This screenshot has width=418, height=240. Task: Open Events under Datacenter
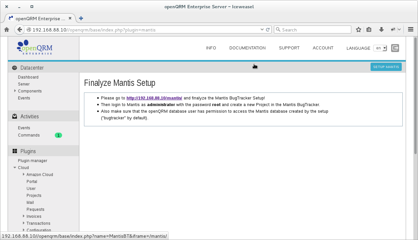coord(24,98)
